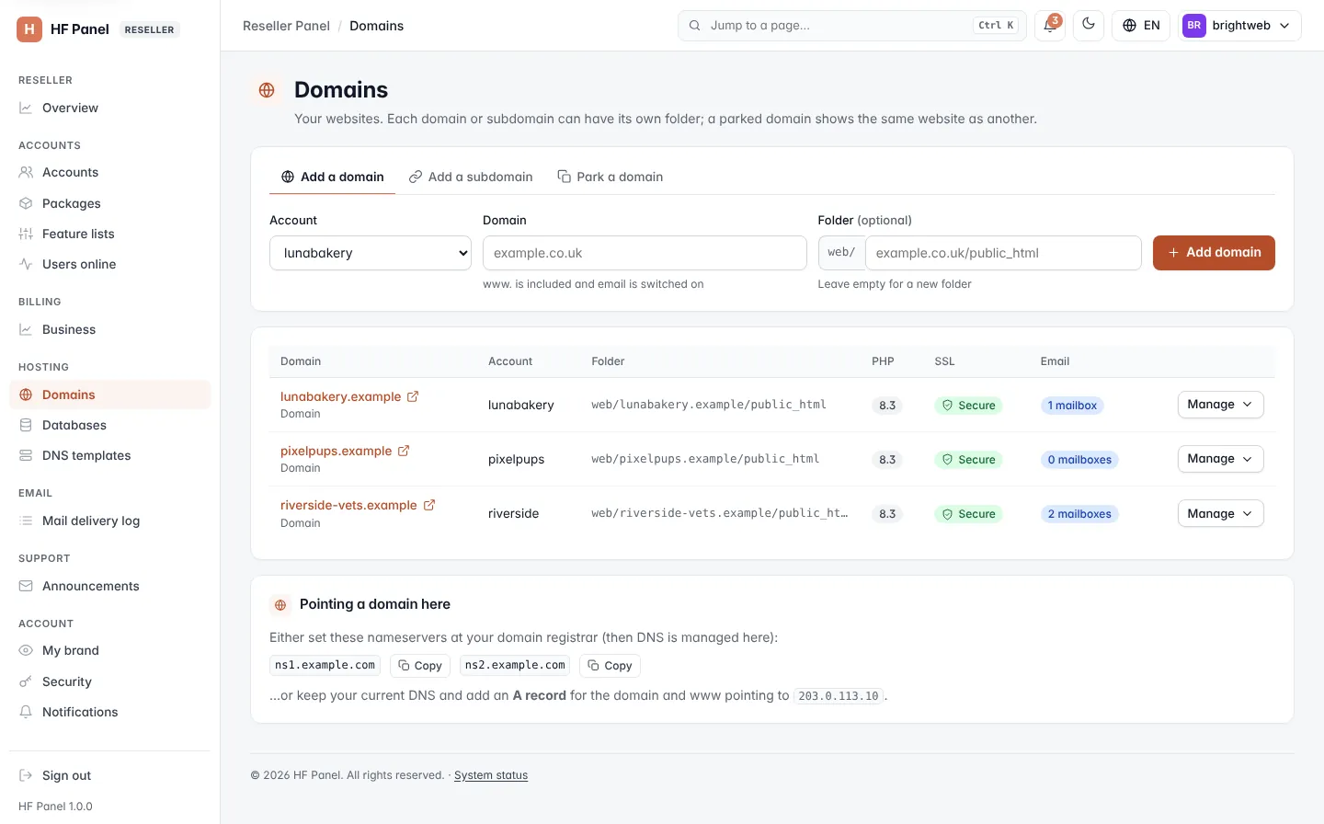Copy the ns2.example.com nameserver
This screenshot has height=824, width=1324.
tap(610, 666)
